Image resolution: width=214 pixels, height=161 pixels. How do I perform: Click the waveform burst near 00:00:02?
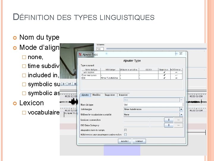[73, 102]
